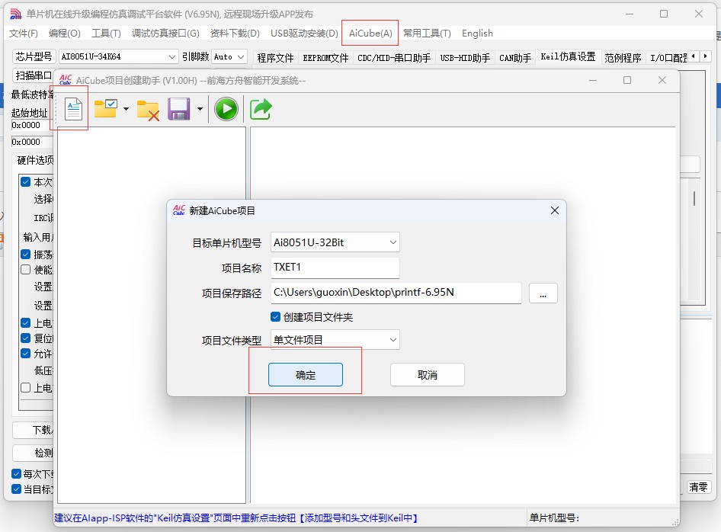Click the tab strip left scroll arrow
The image size is (721, 532).
click(694, 56)
